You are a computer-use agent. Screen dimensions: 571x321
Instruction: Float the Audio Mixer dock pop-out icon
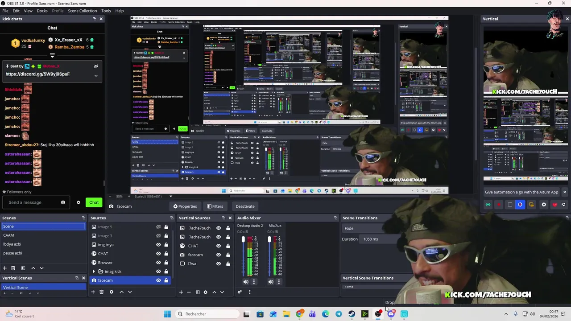click(x=335, y=218)
